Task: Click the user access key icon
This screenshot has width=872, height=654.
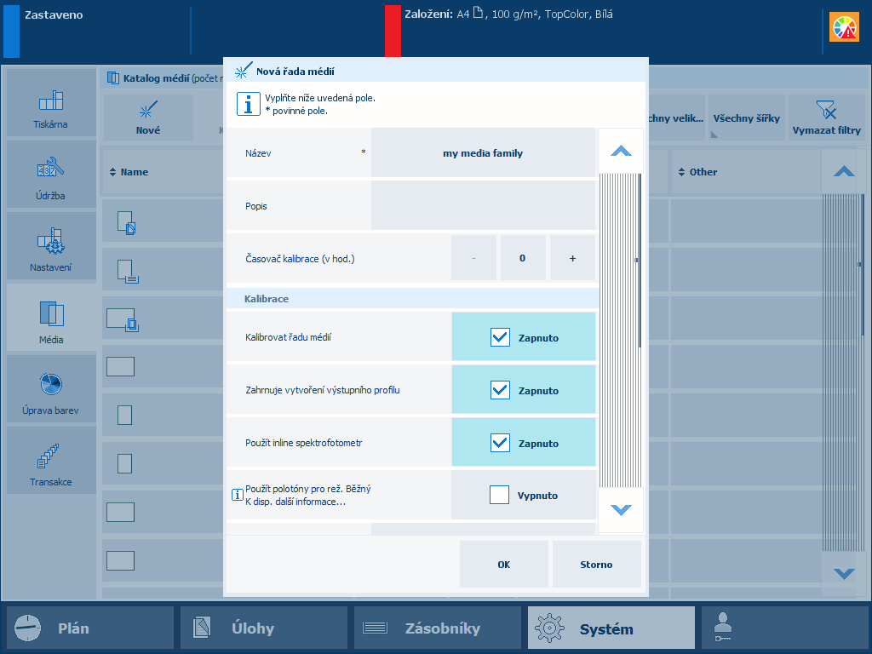Action: 722,628
